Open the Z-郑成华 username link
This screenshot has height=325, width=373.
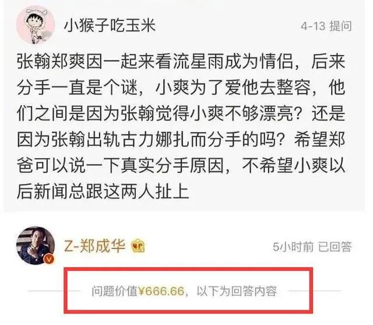94,246
